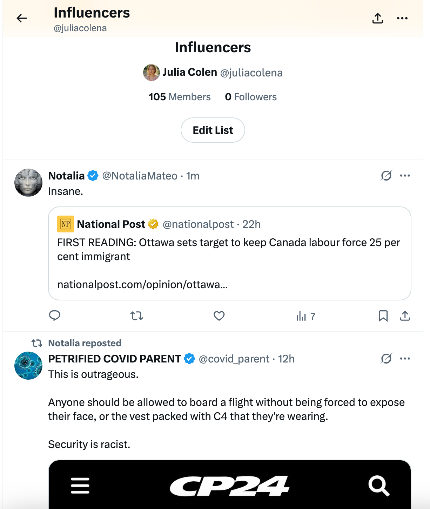This screenshot has height=509, width=430.
Task: Go back using the left arrow
Action: tap(22, 18)
